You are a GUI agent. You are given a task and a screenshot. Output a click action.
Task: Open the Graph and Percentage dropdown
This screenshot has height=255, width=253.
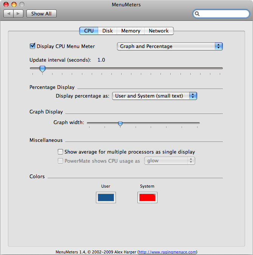tap(170, 47)
